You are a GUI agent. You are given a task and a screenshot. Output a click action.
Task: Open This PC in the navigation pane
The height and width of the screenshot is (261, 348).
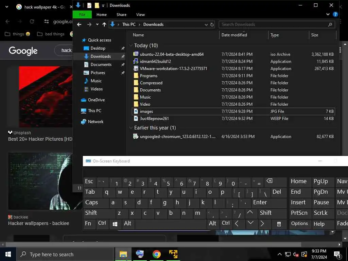pos(94,111)
